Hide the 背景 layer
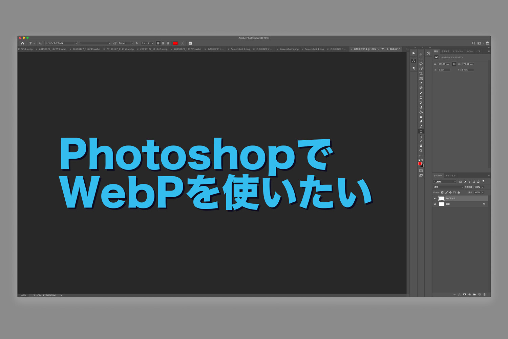 [x=435, y=204]
